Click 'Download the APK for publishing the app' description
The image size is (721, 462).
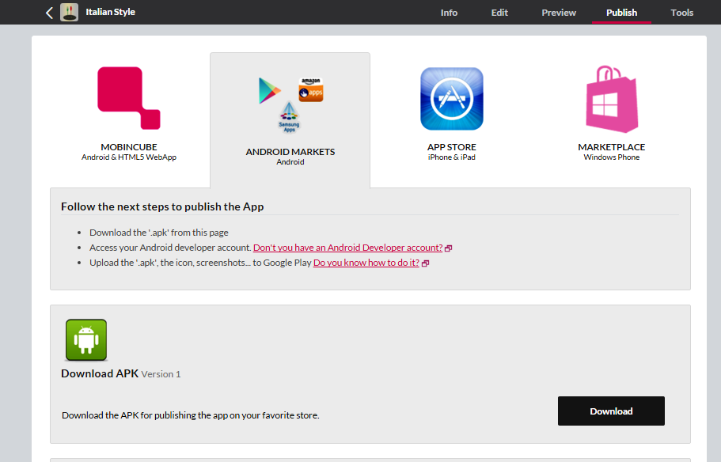pyautogui.click(x=191, y=415)
